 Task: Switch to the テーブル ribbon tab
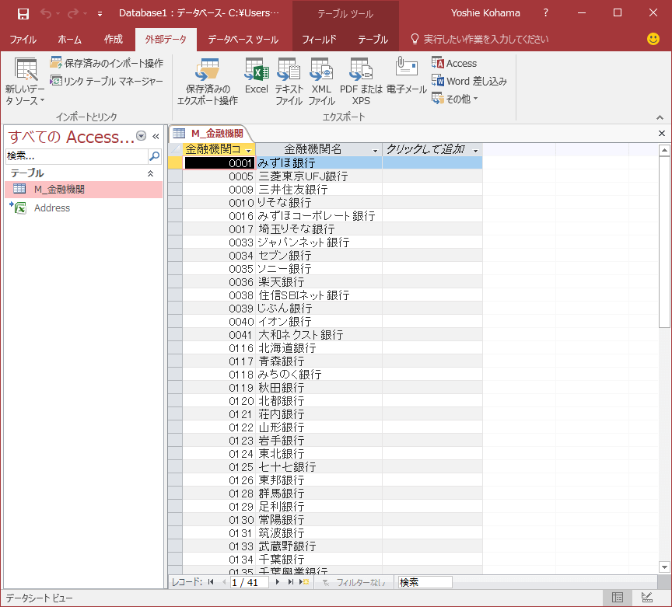coord(373,40)
